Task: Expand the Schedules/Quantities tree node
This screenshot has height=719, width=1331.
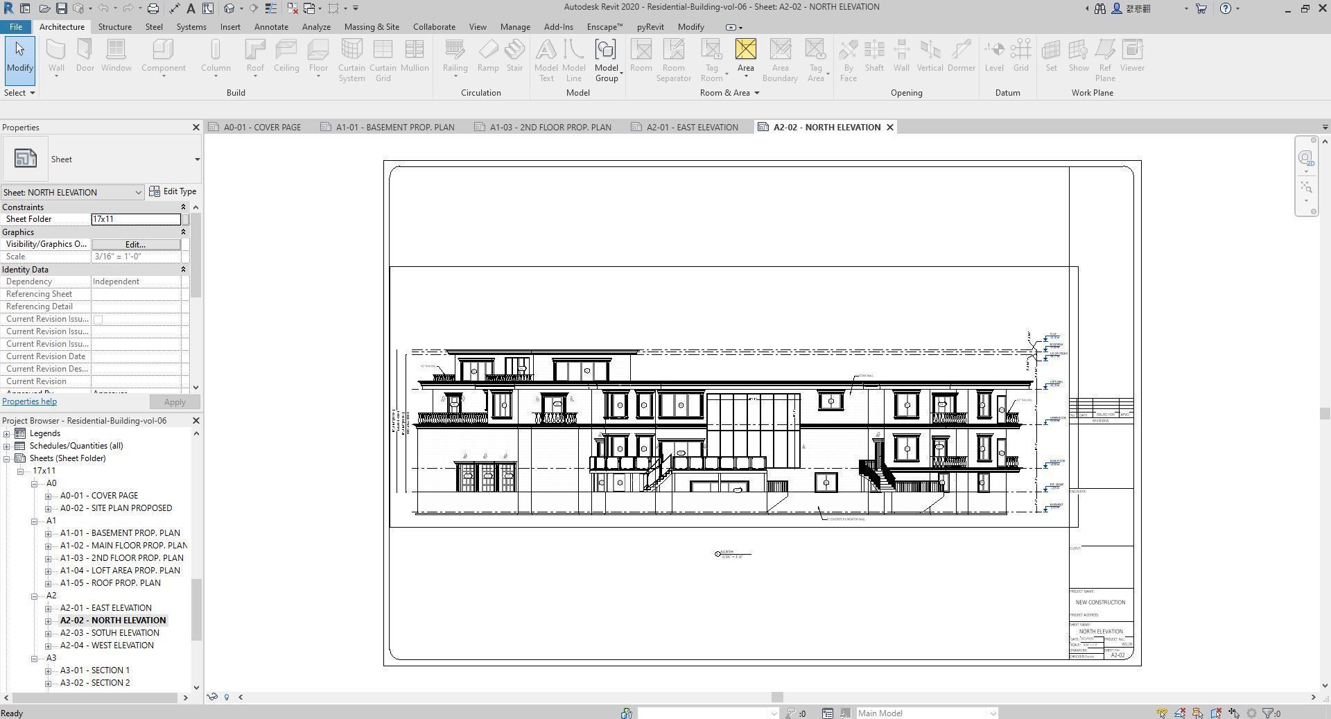Action: pyautogui.click(x=7, y=447)
